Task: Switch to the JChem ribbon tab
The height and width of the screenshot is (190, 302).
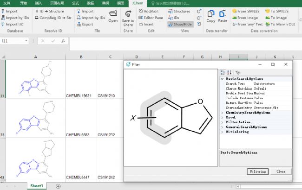Action: tap(137, 3)
